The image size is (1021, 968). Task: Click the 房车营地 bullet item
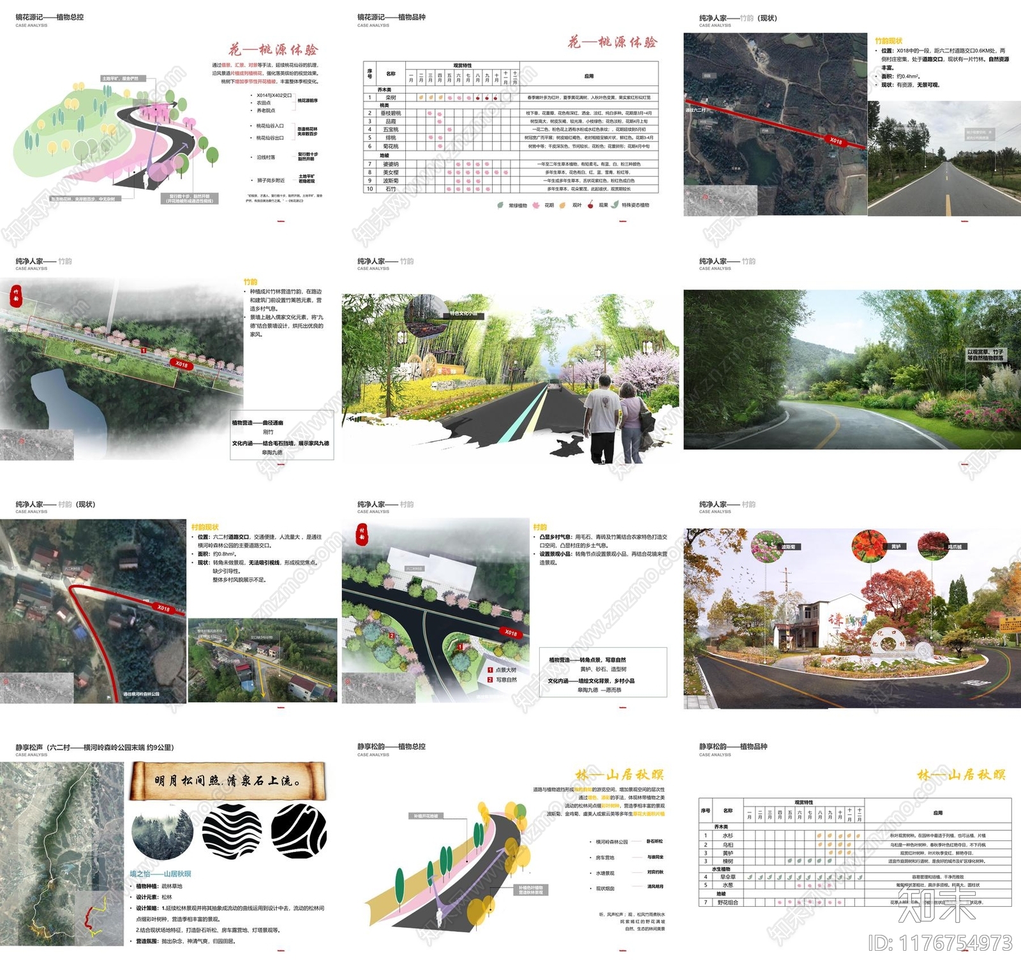click(604, 858)
